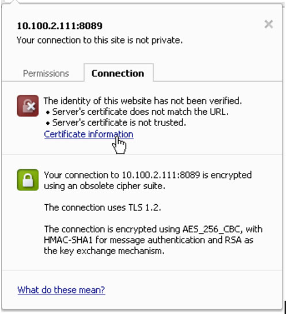The height and width of the screenshot is (314, 288).
Task: Click the AES_256_CBC cipher name text
Action: 211,229
